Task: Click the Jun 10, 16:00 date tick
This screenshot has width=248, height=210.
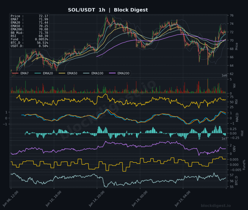Action: 53,199
